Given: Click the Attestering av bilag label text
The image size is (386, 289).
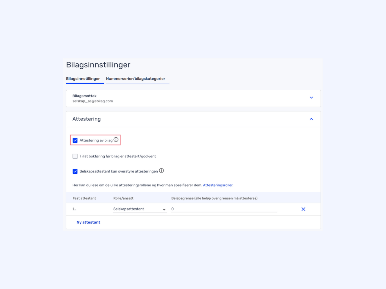Looking at the screenshot, I should pyautogui.click(x=96, y=140).
